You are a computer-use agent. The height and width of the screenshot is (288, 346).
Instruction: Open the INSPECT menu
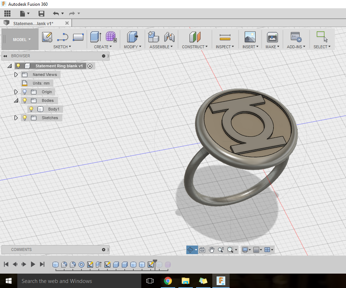[225, 47]
